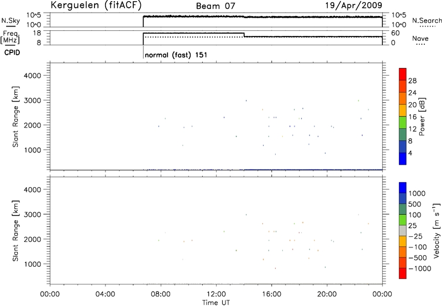Pick the yellow −25 to −100 velocity segment
442x306 pixels.
coord(403,241)
